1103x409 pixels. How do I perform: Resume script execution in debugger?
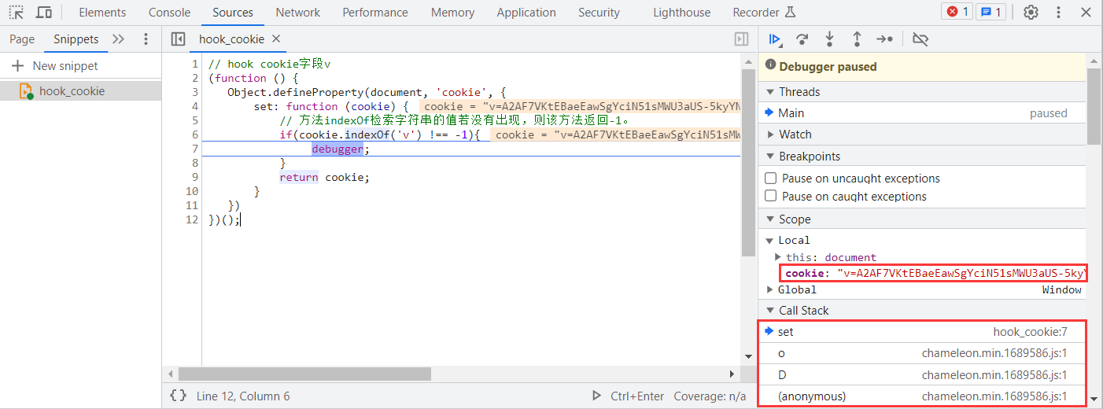pyautogui.click(x=775, y=39)
